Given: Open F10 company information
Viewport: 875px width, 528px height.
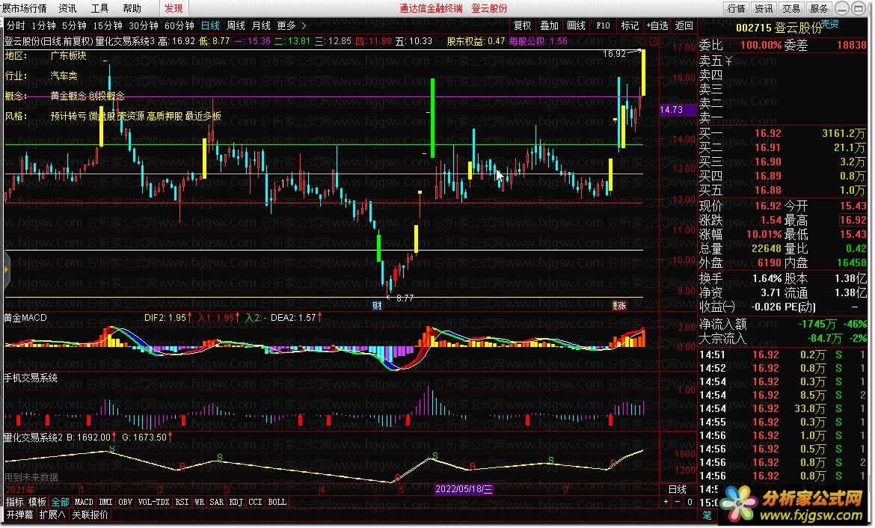Looking at the screenshot, I should [x=604, y=25].
